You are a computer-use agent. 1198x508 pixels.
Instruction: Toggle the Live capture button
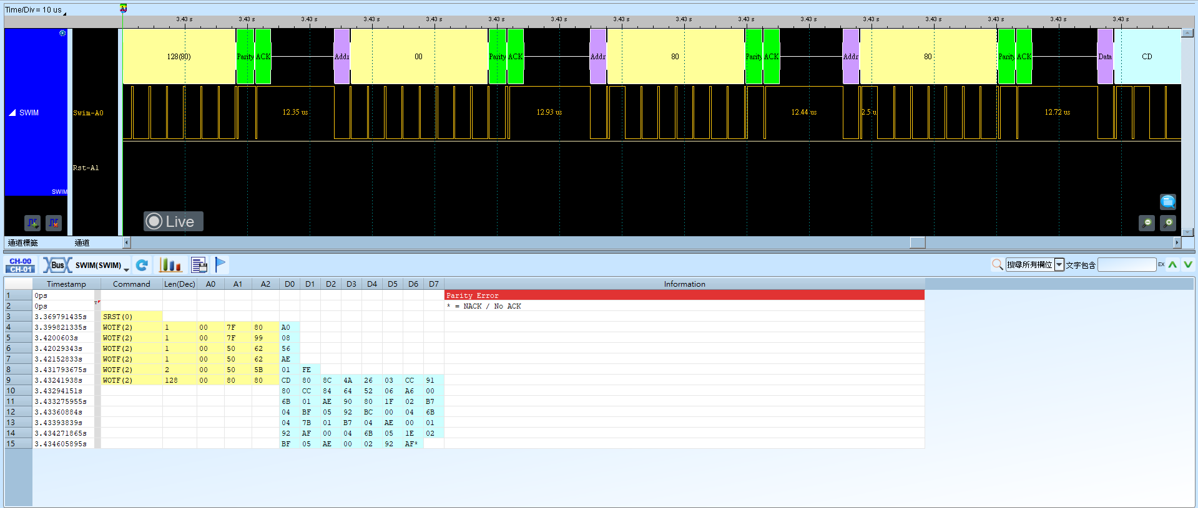(x=174, y=221)
